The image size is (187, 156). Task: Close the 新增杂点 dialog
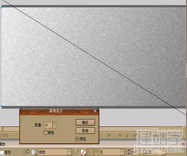pos(95,111)
